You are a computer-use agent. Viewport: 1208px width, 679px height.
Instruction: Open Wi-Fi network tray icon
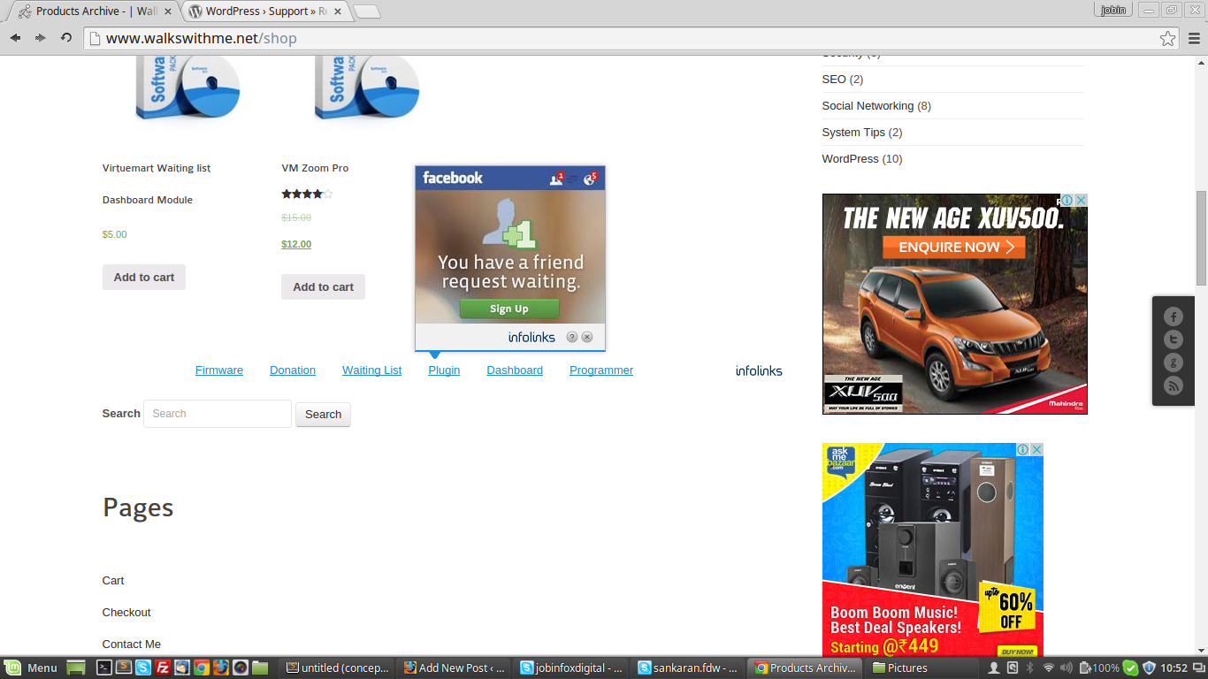[1049, 668]
